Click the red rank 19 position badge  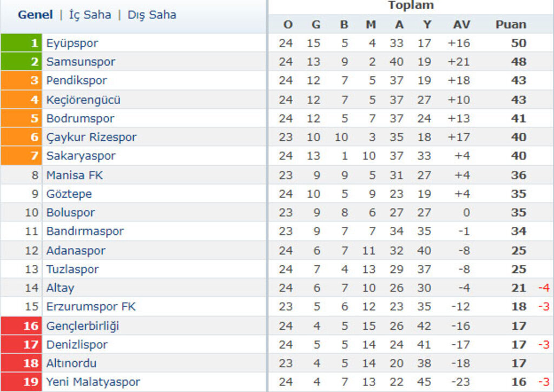(x=21, y=382)
